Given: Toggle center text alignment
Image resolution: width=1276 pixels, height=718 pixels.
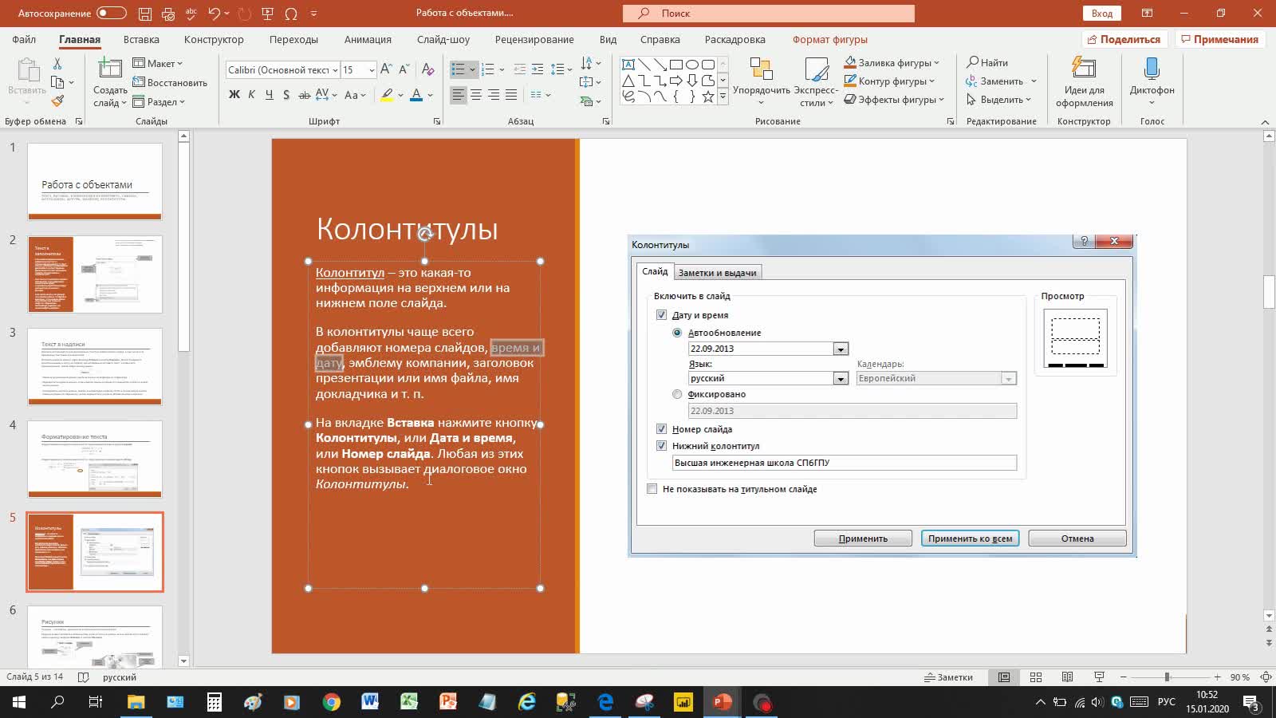Looking at the screenshot, I should click(x=476, y=95).
